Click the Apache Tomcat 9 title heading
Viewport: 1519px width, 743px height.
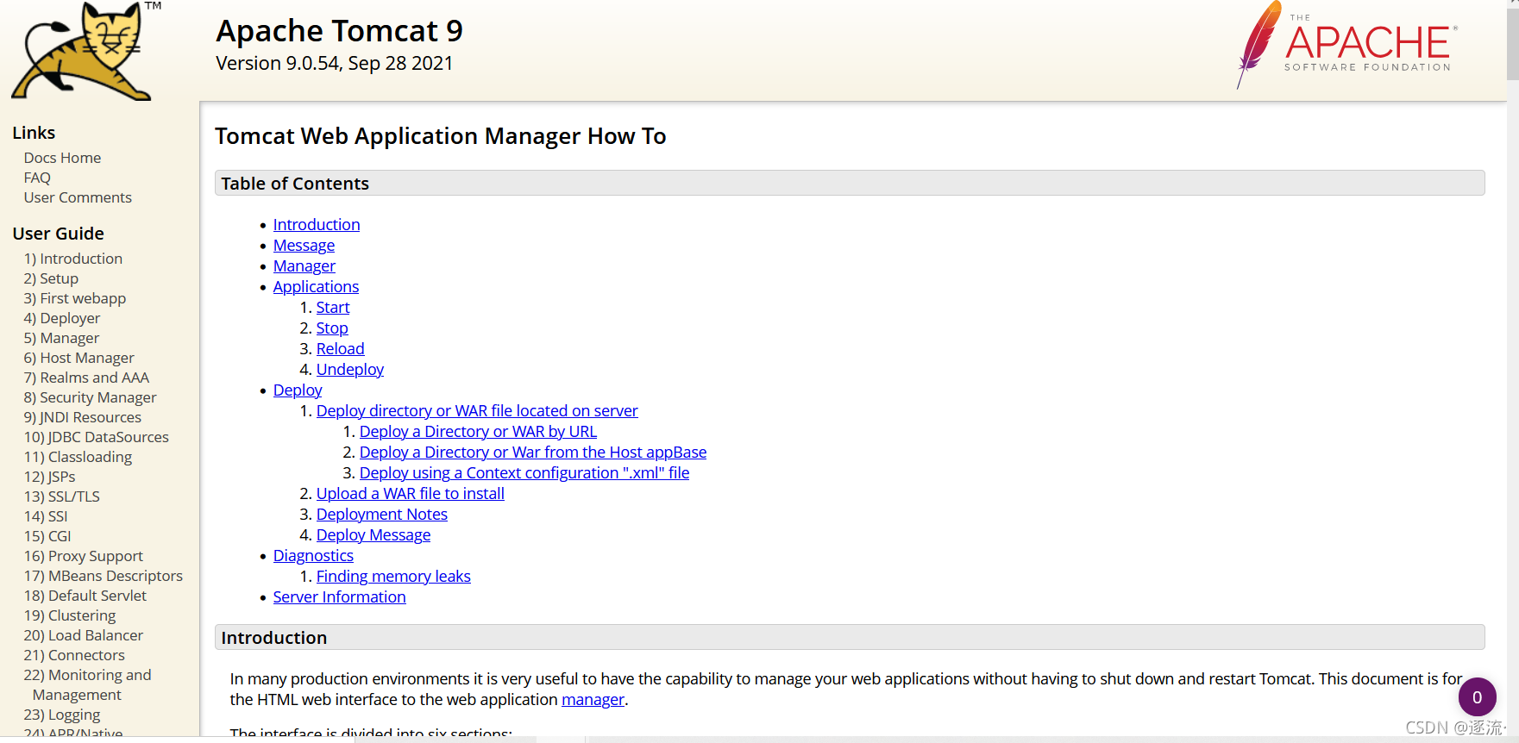pos(339,31)
